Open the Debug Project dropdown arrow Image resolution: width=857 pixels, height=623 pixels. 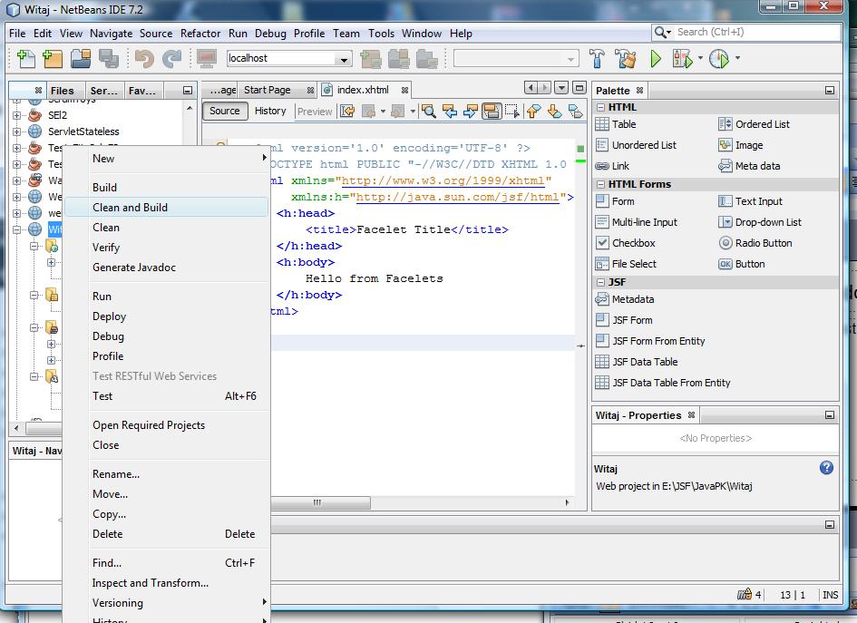click(700, 58)
